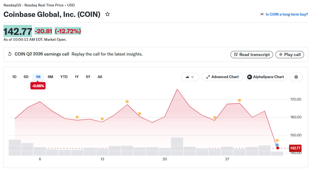
Task: Select the 5Y range tab
Action: click(x=88, y=77)
